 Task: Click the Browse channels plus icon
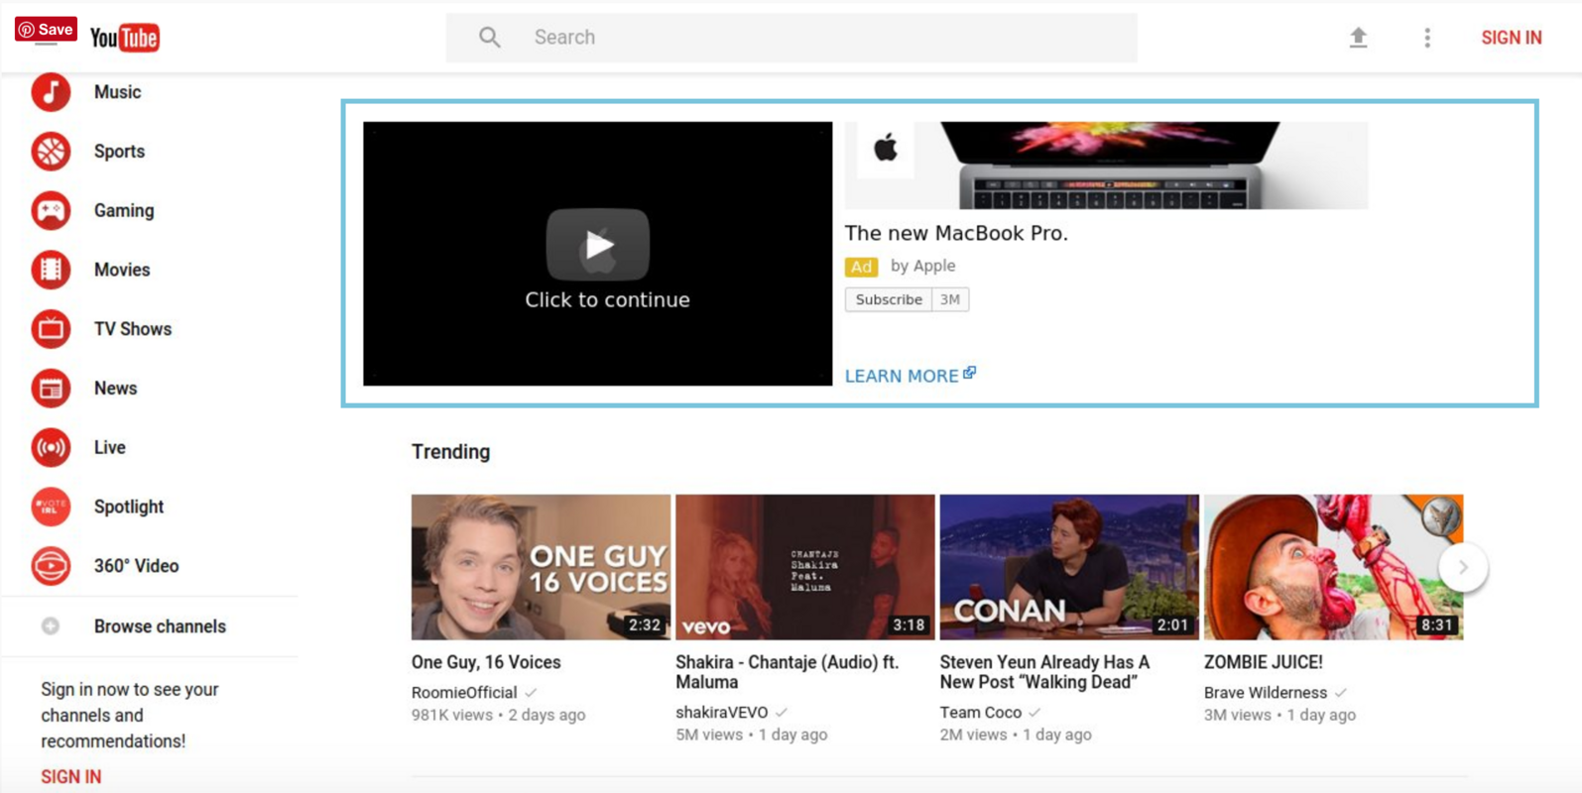point(51,626)
